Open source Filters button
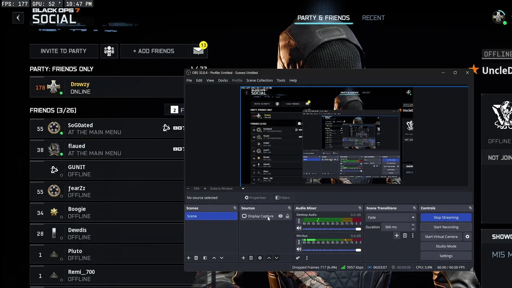 click(x=282, y=198)
